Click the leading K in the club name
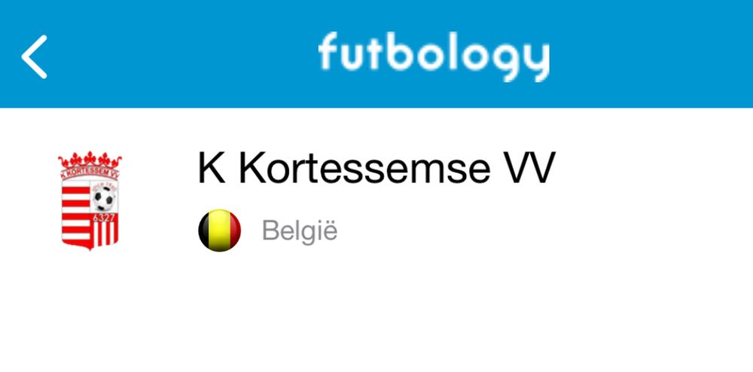 212,167
